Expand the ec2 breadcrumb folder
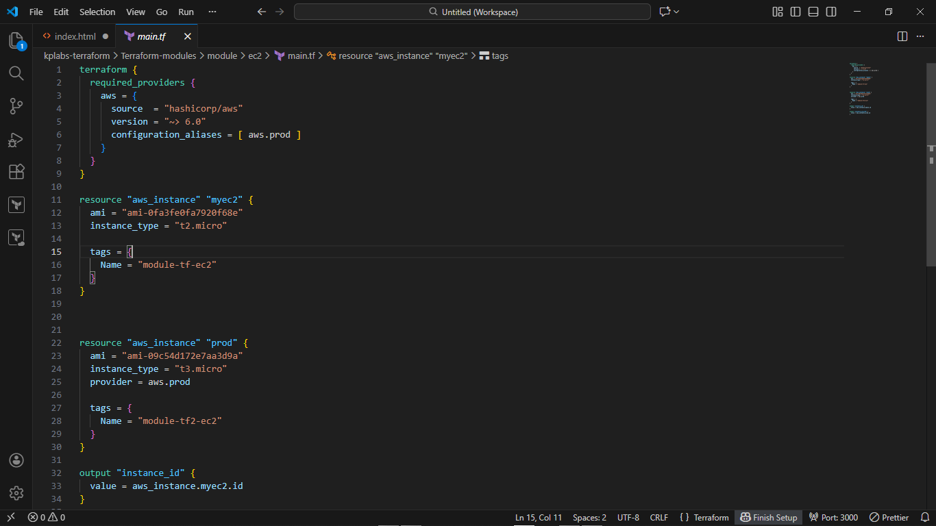The width and height of the screenshot is (936, 526). [255, 56]
